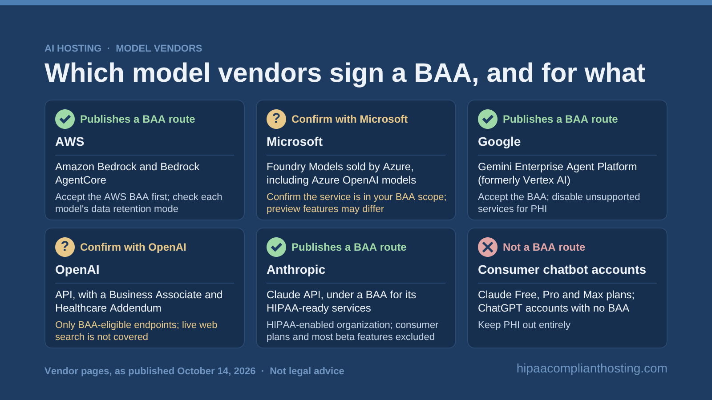Click the red X icon on Consumer chatbot accounts card
Image resolution: width=712 pixels, height=400 pixels.
[488, 247]
